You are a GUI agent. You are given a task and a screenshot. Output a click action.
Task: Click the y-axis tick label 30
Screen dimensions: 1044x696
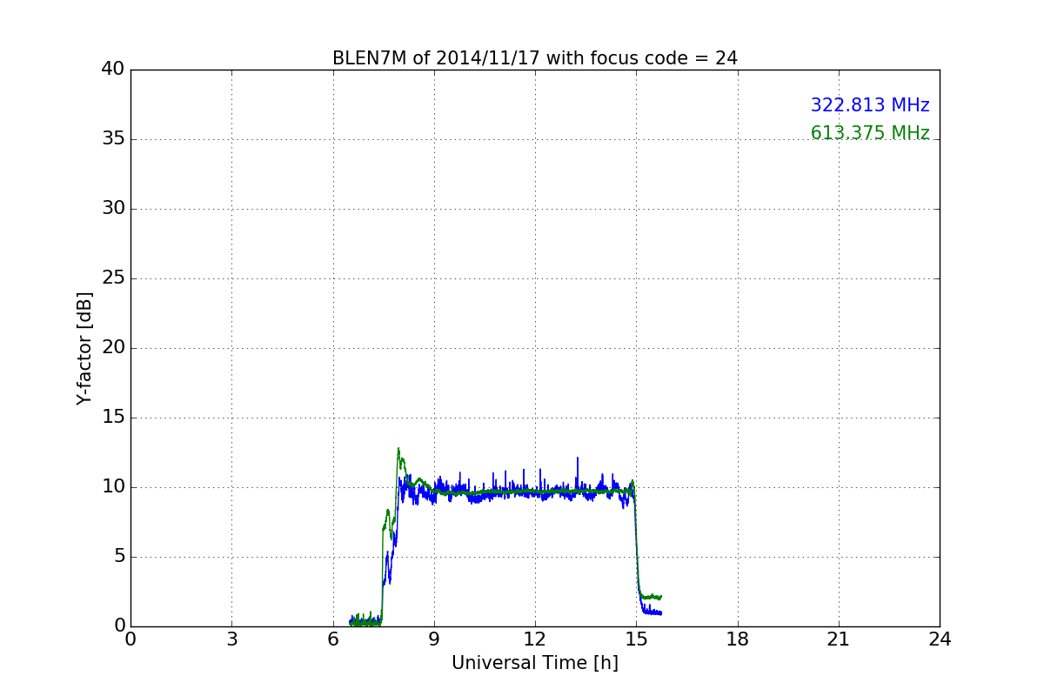[x=113, y=209]
